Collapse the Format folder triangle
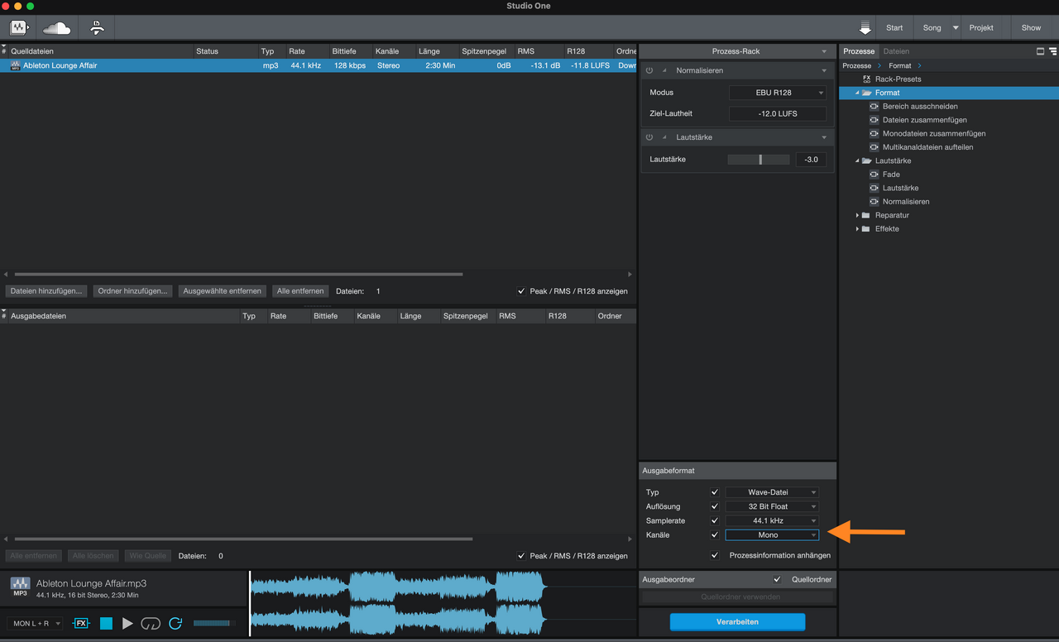This screenshot has width=1059, height=642. click(x=857, y=93)
